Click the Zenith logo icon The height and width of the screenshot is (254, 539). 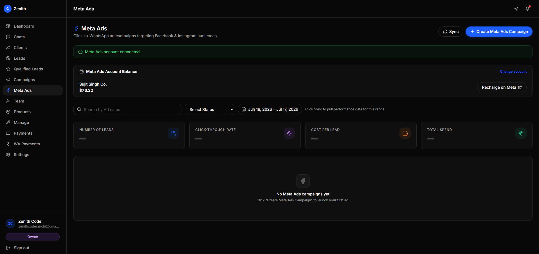[8, 9]
